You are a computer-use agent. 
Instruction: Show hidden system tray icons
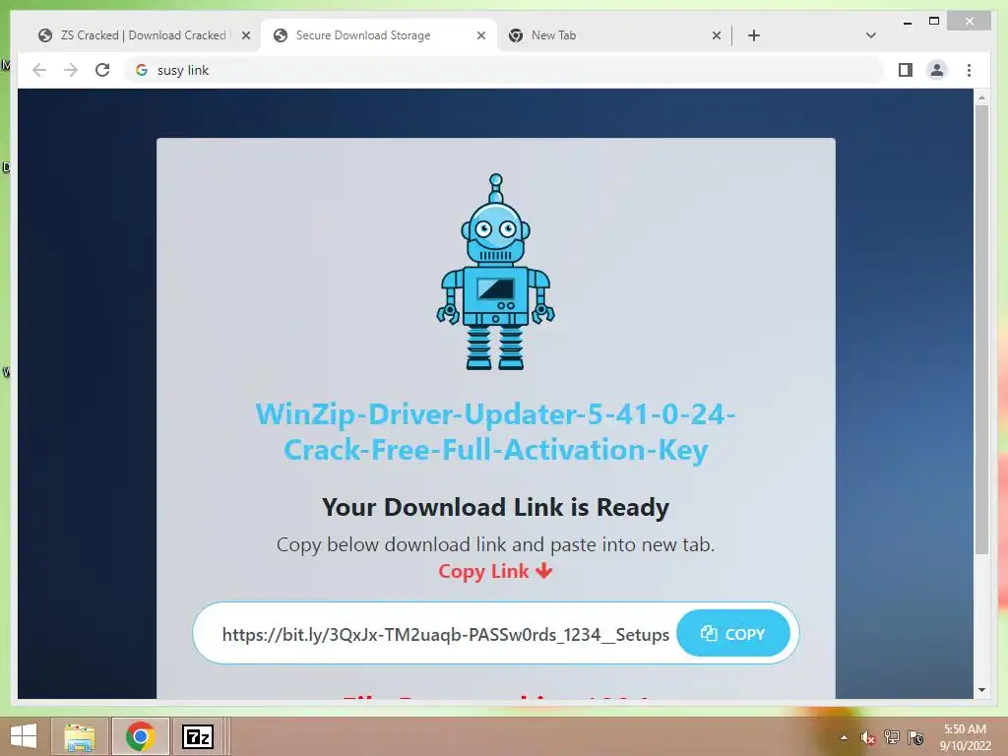[x=844, y=737]
